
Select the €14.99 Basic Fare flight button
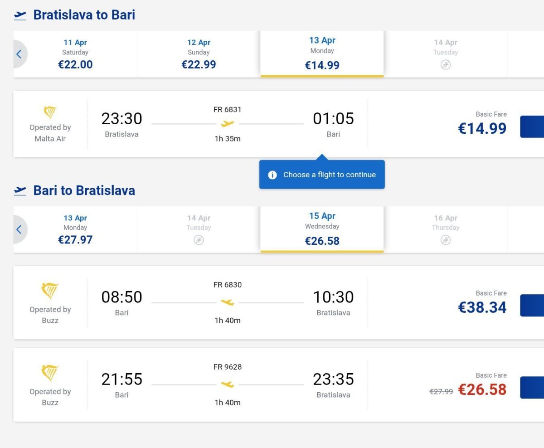coord(532,127)
